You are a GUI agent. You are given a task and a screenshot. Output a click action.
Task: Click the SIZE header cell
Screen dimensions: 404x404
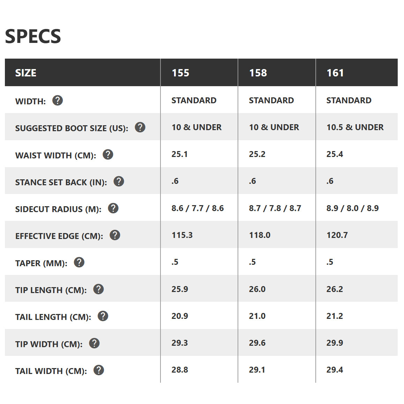pos(26,73)
